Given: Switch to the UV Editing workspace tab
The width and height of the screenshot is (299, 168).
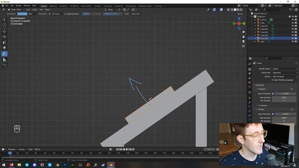Looking at the screenshot, I should [x=74, y=6].
